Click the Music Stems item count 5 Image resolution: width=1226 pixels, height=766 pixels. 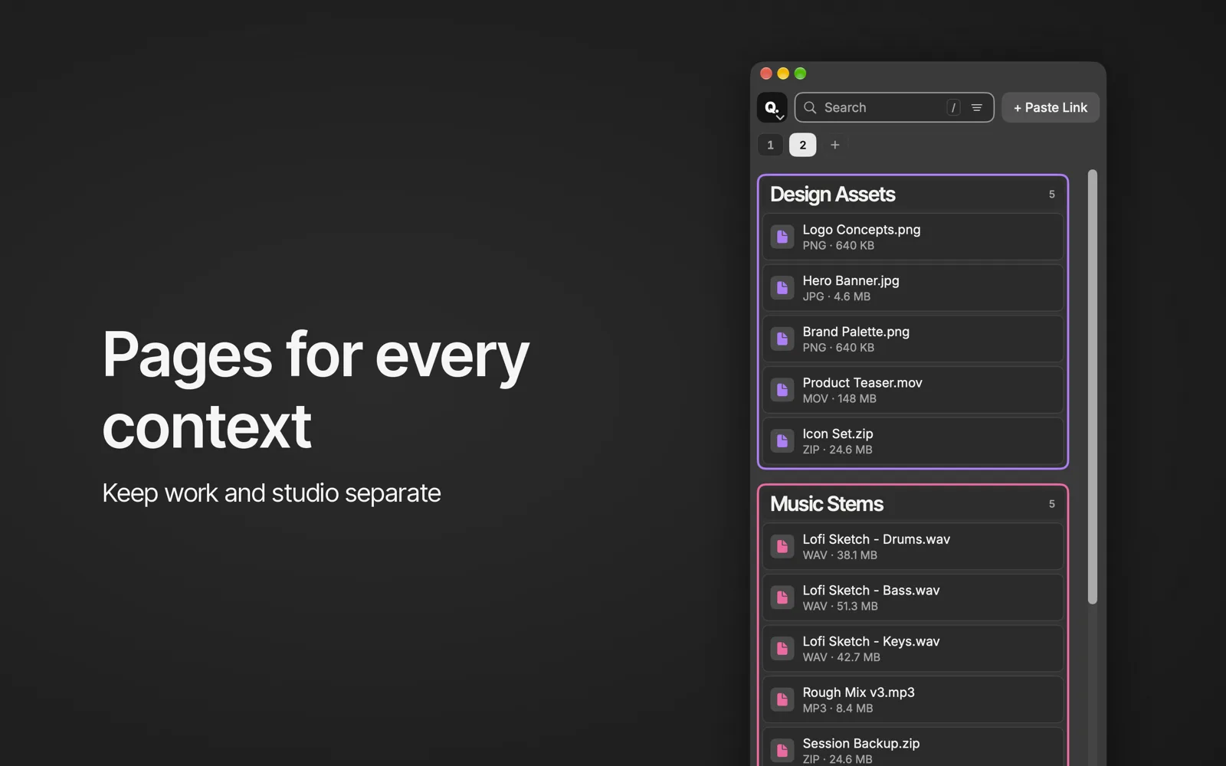(x=1051, y=504)
